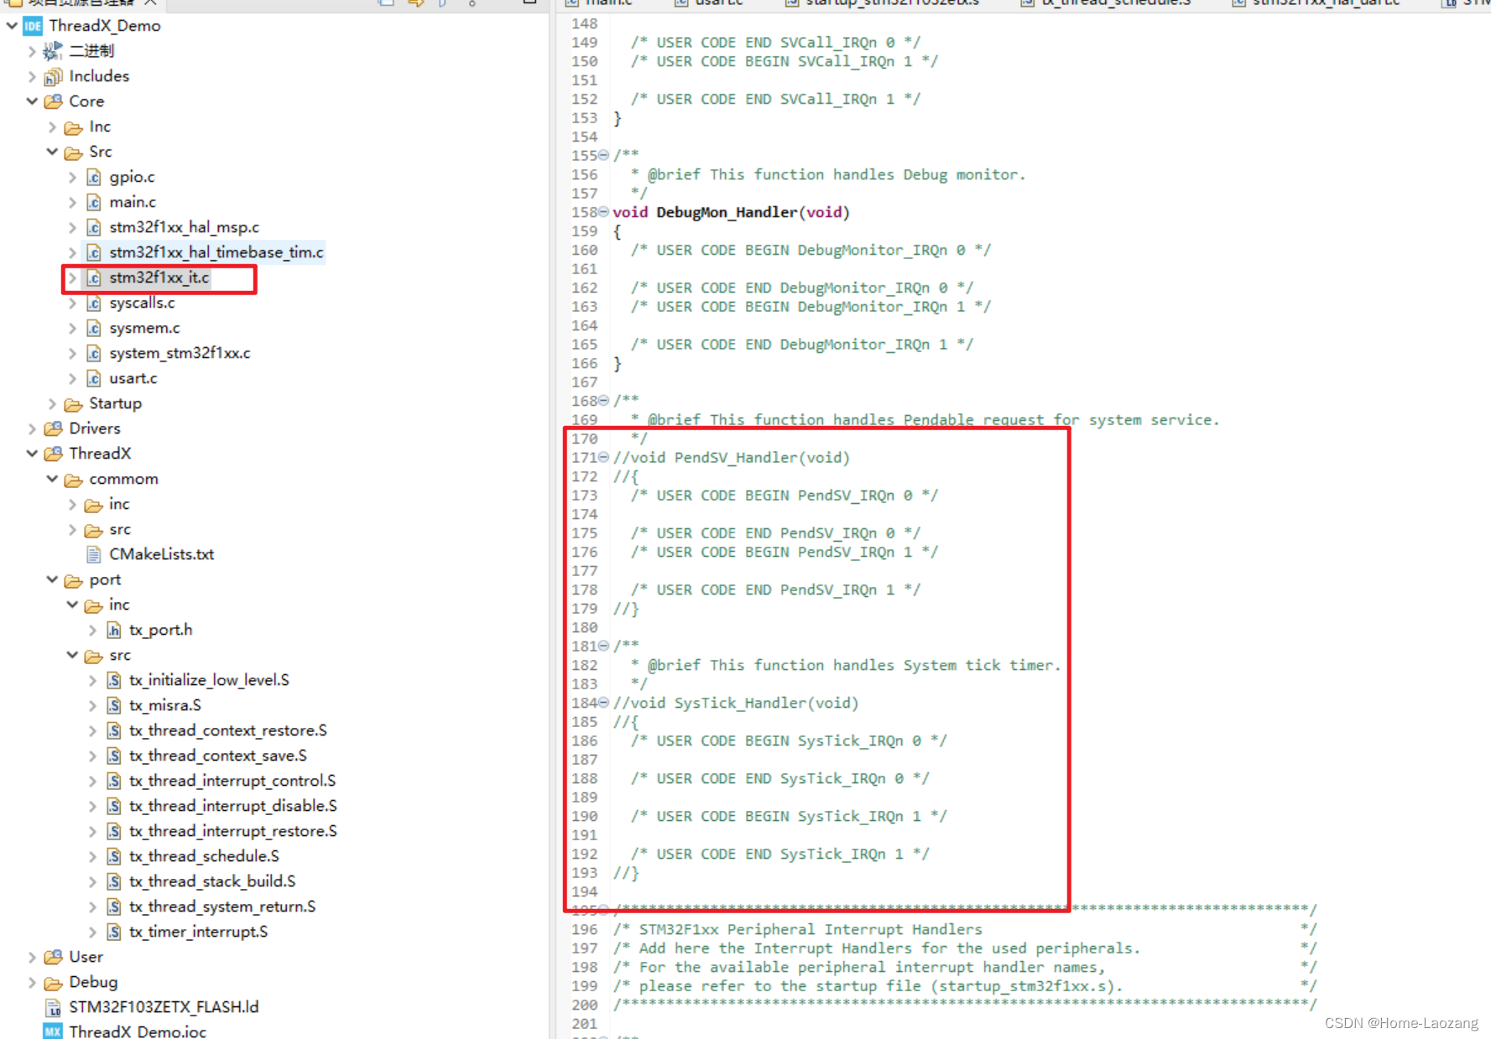This screenshot has width=1491, height=1039.
Task: Click the Link with Editor icon
Action: coord(416,3)
